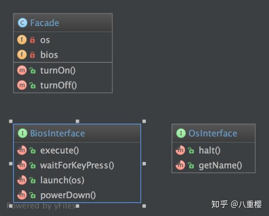Select the BiosInterface node title
Screen dimensions: 269x216
[57, 133]
